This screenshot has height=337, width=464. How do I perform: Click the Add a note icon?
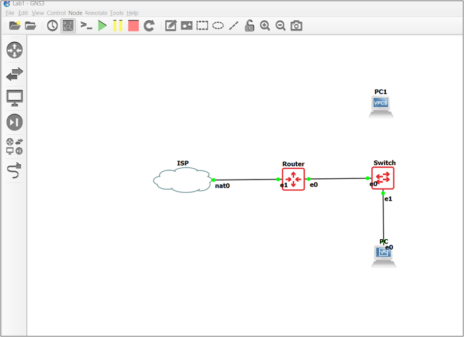[x=171, y=26]
